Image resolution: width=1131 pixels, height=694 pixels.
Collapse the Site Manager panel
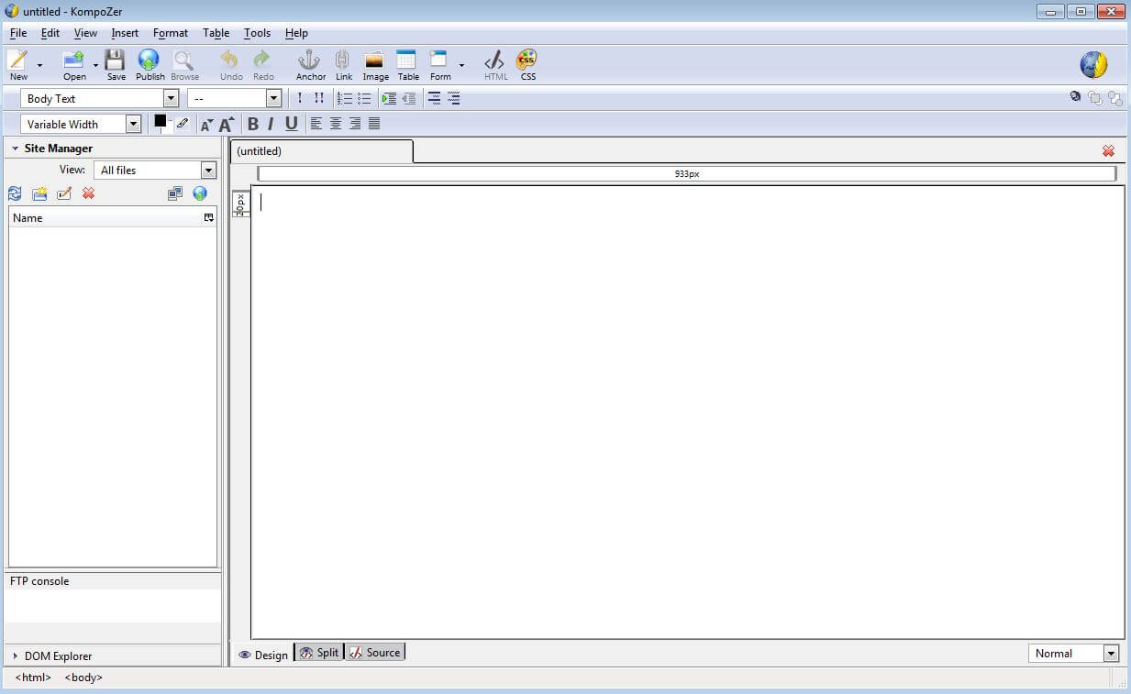(x=16, y=149)
